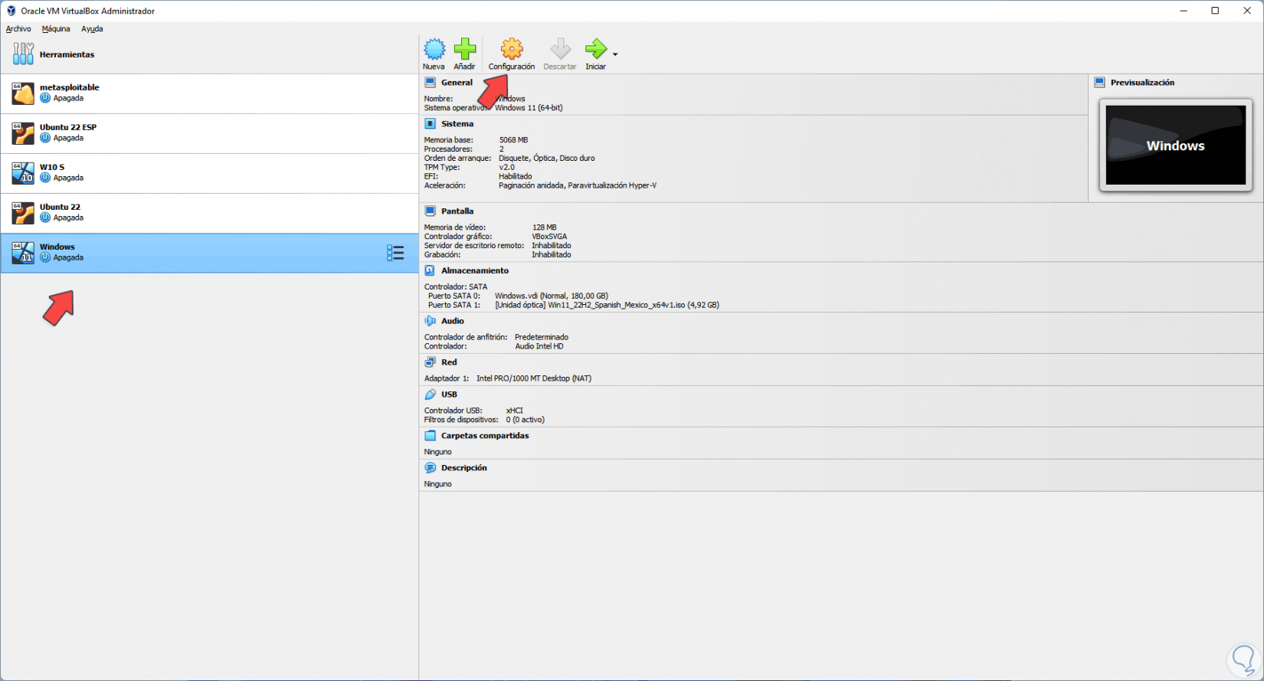Open the Pantalla settings heading link
Image resolution: width=1264 pixels, height=681 pixels.
(457, 211)
